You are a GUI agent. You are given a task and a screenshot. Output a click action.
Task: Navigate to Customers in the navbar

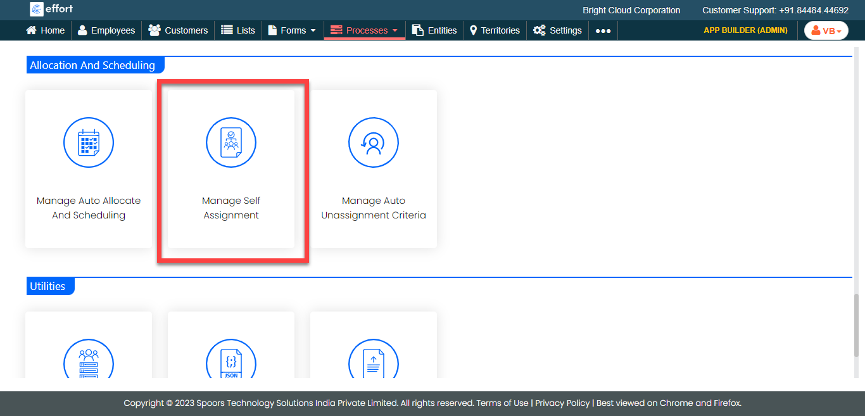178,30
